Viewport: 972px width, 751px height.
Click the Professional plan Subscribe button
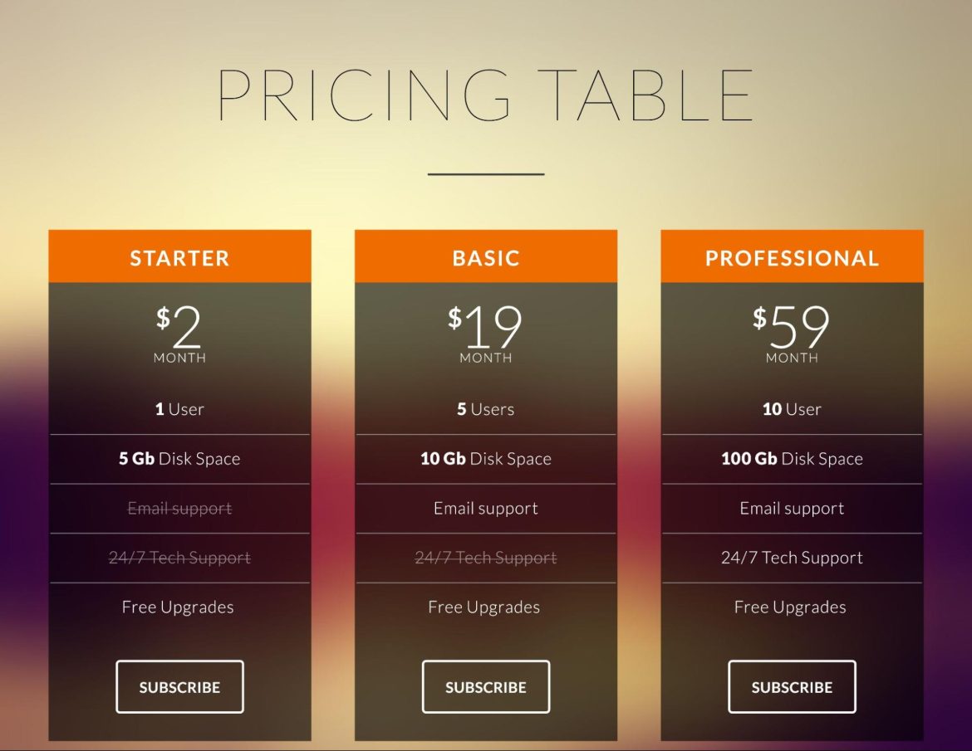point(791,686)
